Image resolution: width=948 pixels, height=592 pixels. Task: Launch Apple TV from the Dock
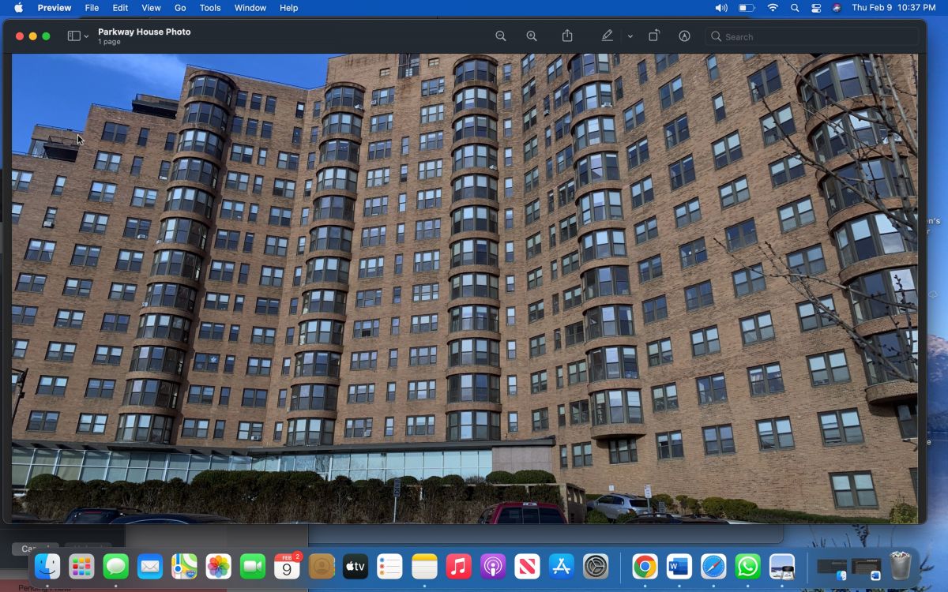pos(355,566)
